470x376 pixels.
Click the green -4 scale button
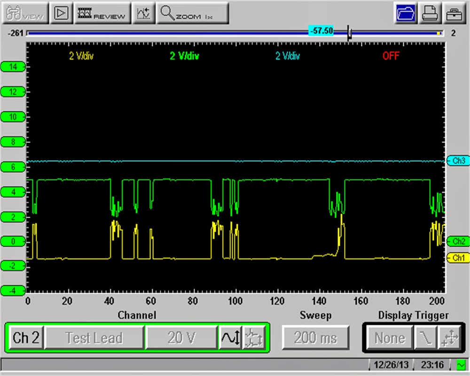(13, 290)
